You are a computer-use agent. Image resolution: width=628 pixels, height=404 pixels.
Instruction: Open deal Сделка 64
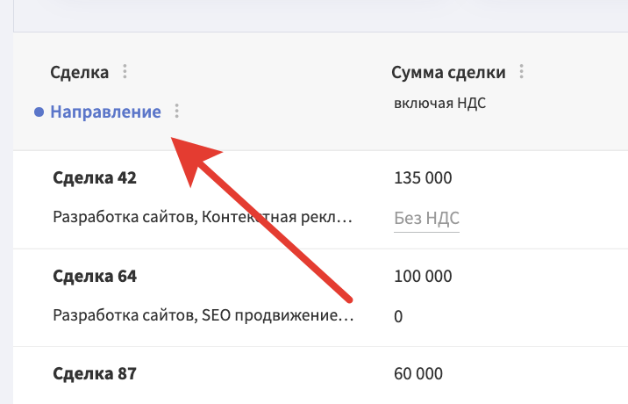point(95,276)
